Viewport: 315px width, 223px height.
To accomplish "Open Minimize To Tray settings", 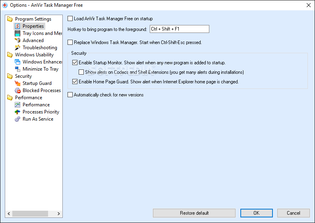I will pyautogui.click(x=41, y=69).
